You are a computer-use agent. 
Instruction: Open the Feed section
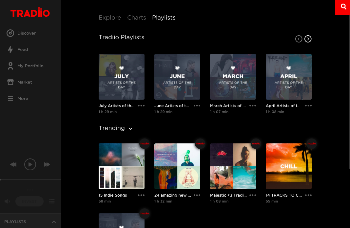22,49
